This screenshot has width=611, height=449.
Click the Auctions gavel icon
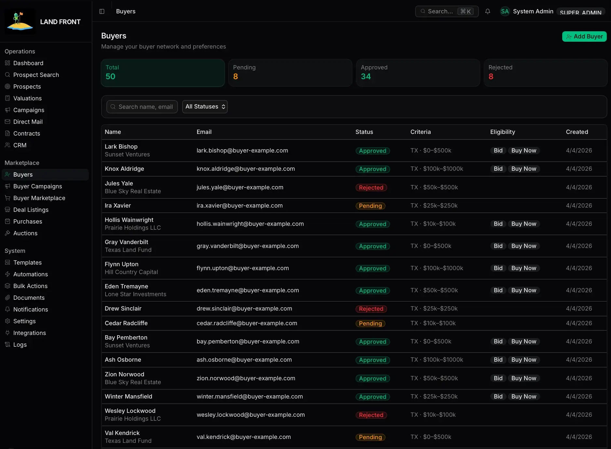click(x=7, y=233)
